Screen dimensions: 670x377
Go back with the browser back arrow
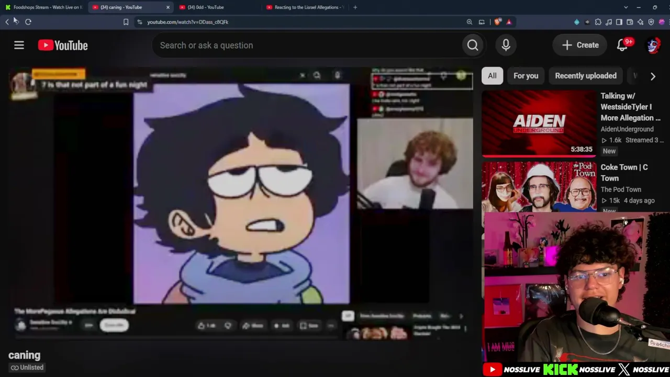[x=7, y=22]
